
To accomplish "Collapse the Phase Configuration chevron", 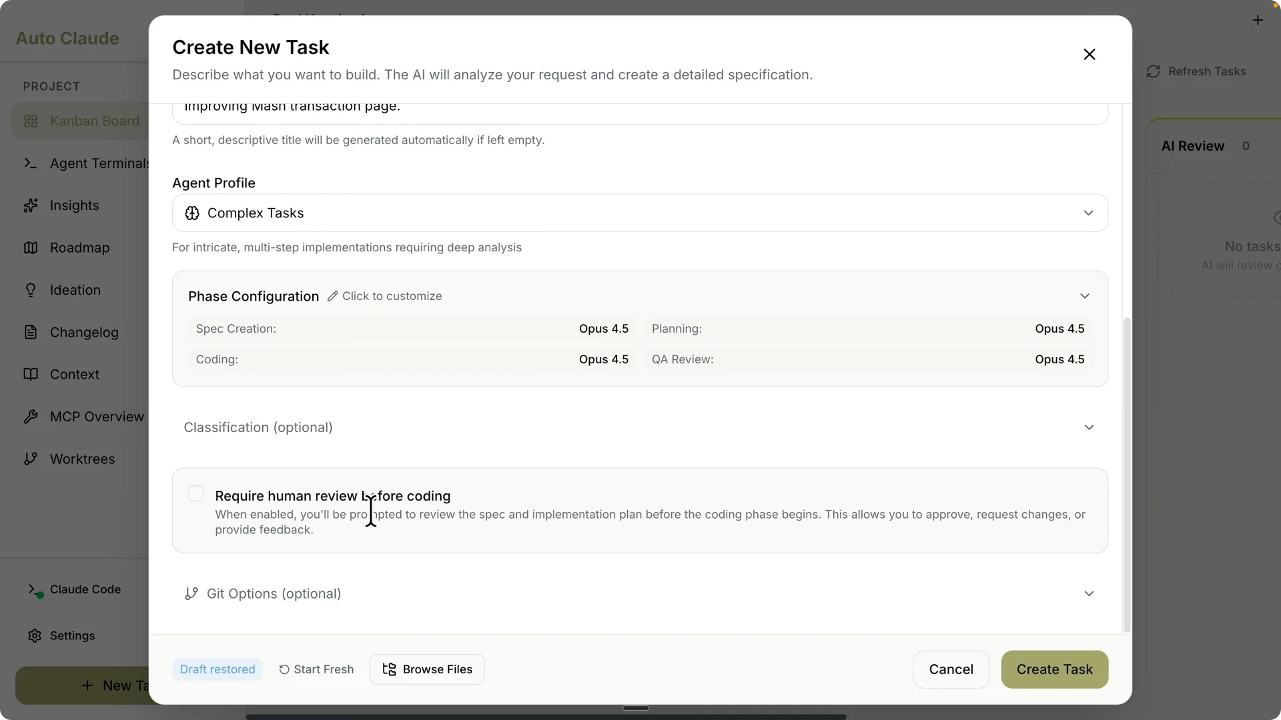I will point(1085,296).
